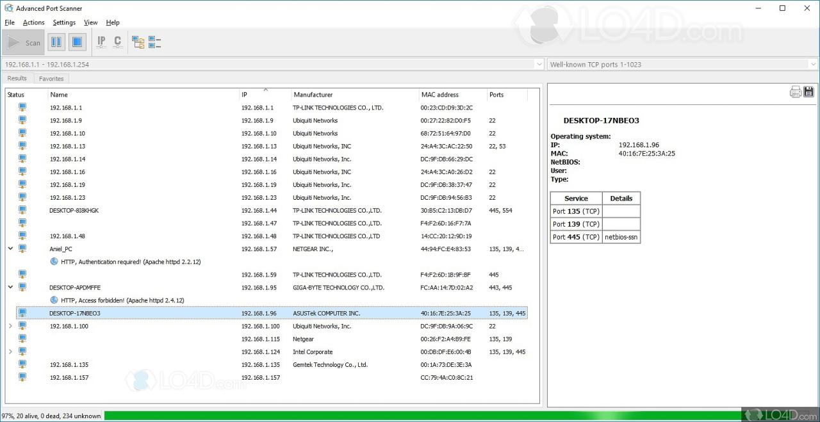Open the Help menu
Viewport: 820px width, 422px height.
click(x=113, y=22)
